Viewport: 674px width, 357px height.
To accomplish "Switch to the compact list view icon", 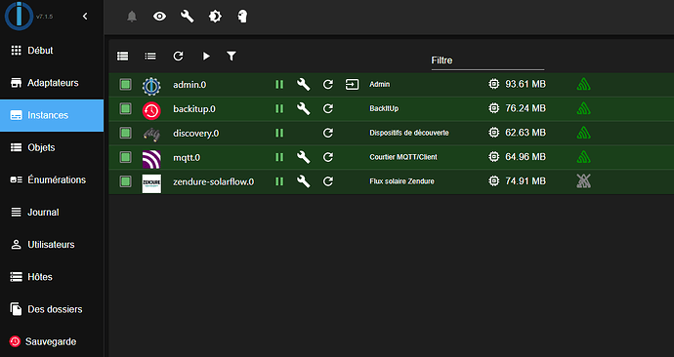I will point(150,56).
